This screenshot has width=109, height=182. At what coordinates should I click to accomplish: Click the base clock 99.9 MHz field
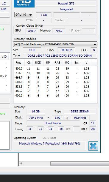(80, 118)
